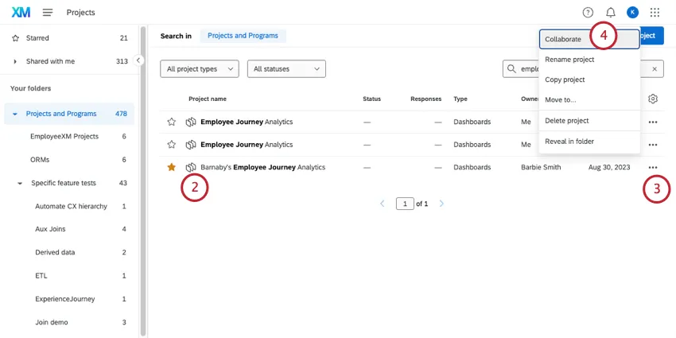Collapse the left sidebar panel handle
Screen dimensions: 676x338
(138, 60)
